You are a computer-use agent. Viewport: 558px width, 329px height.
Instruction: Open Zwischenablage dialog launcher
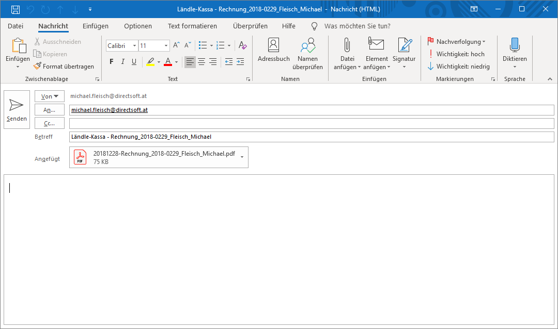coord(97,79)
